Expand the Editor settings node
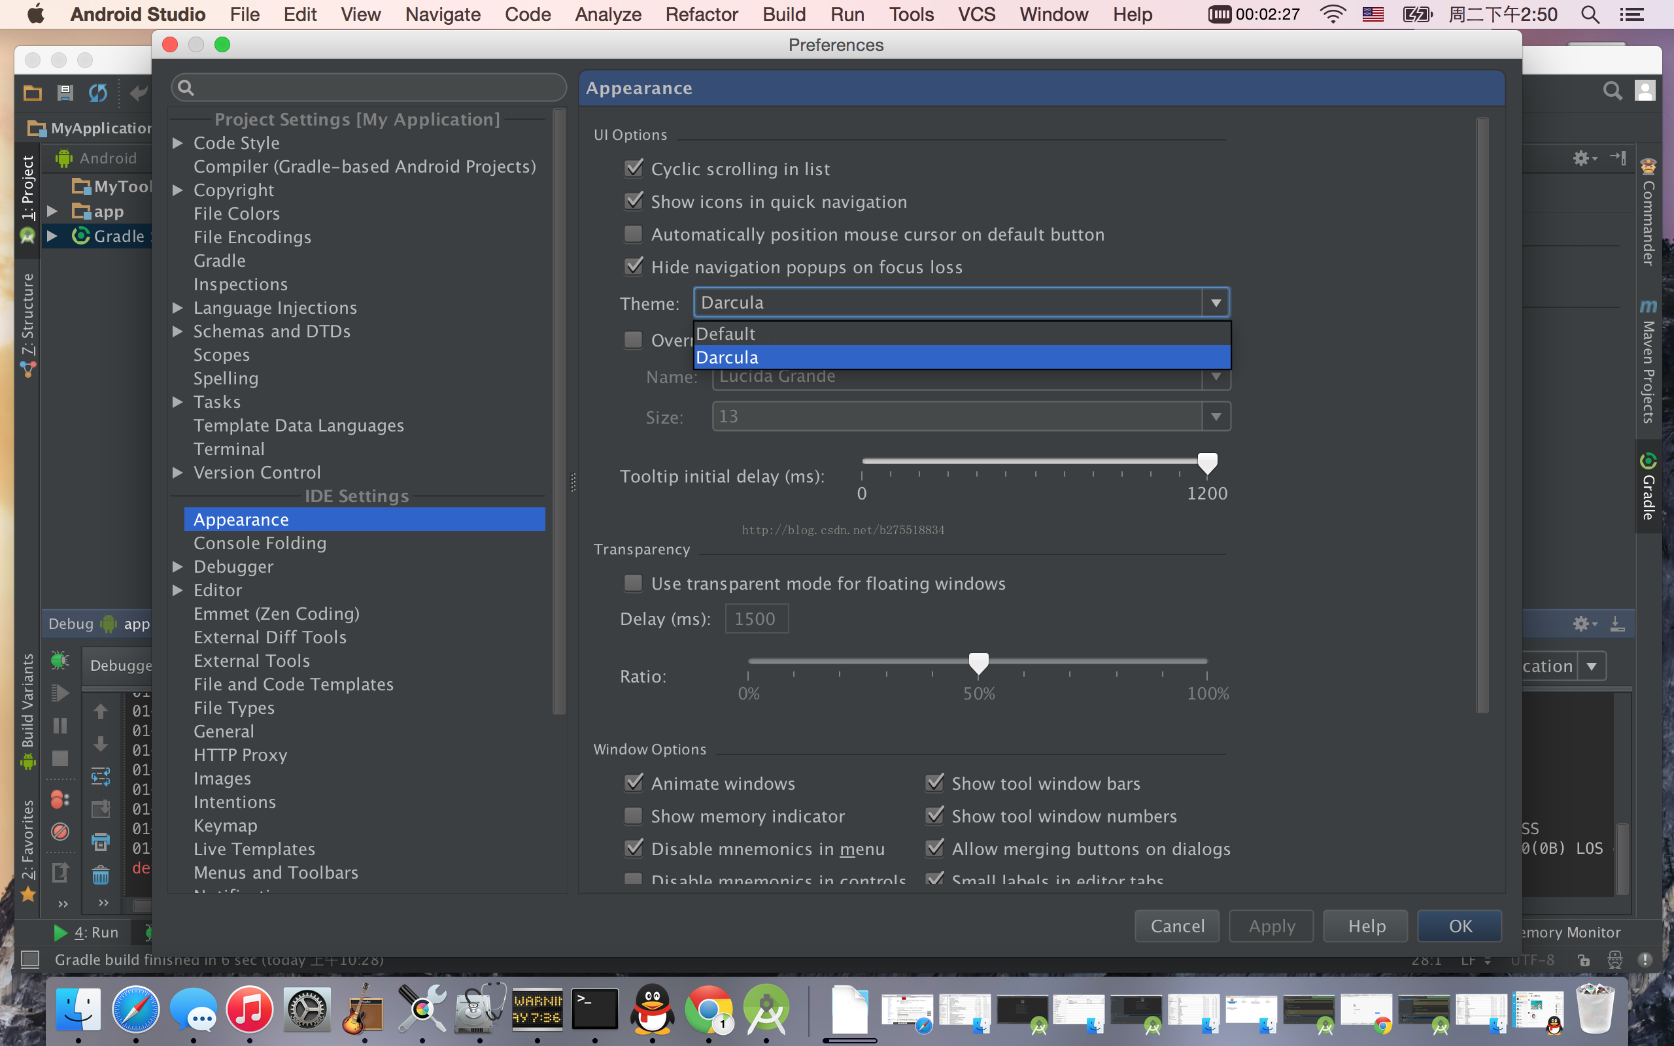The image size is (1674, 1046). coord(178,590)
